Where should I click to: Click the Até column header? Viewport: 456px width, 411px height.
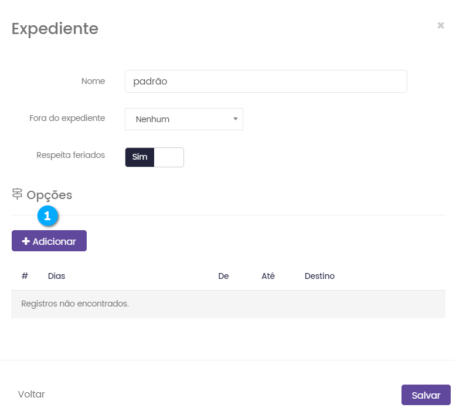point(268,276)
